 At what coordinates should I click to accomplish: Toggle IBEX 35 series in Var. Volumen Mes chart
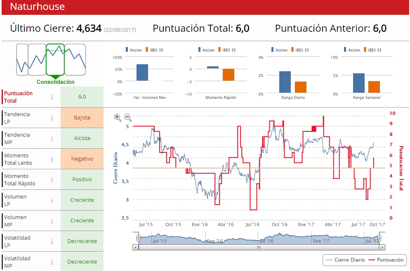[x=154, y=50]
